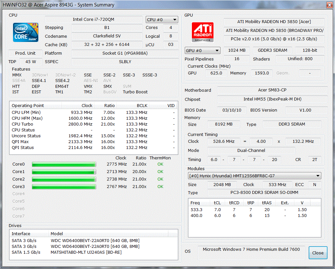Expand the Hynix memory module dropdown
Screen dimensions: 335x269
coord(254,176)
